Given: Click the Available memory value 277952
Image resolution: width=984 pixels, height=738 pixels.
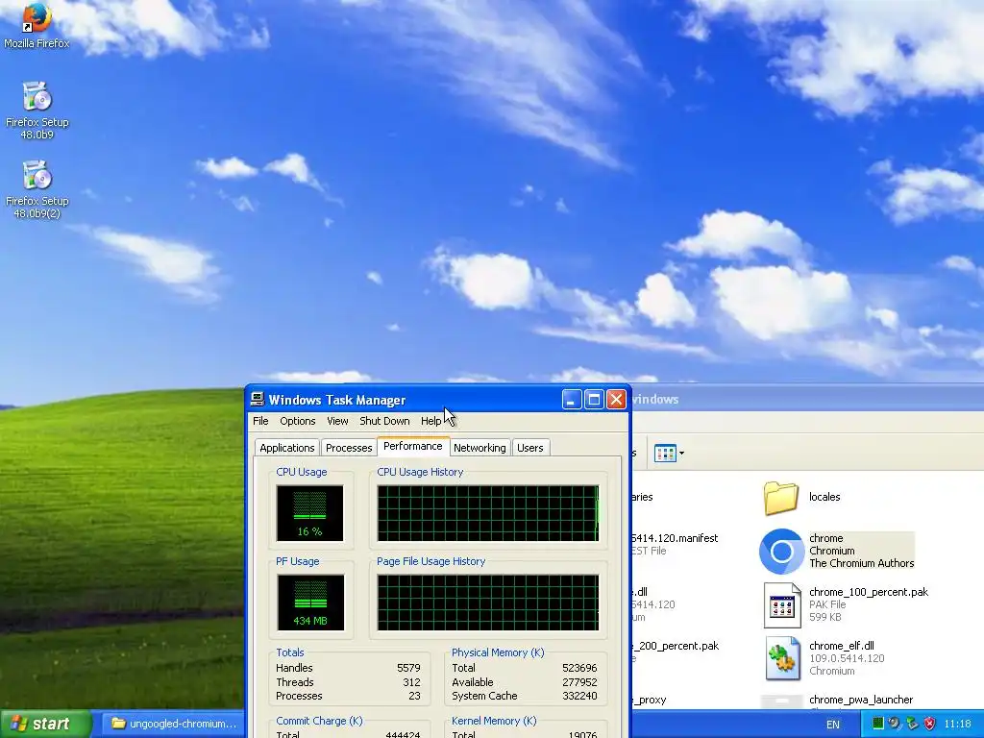Looking at the screenshot, I should pos(579,682).
